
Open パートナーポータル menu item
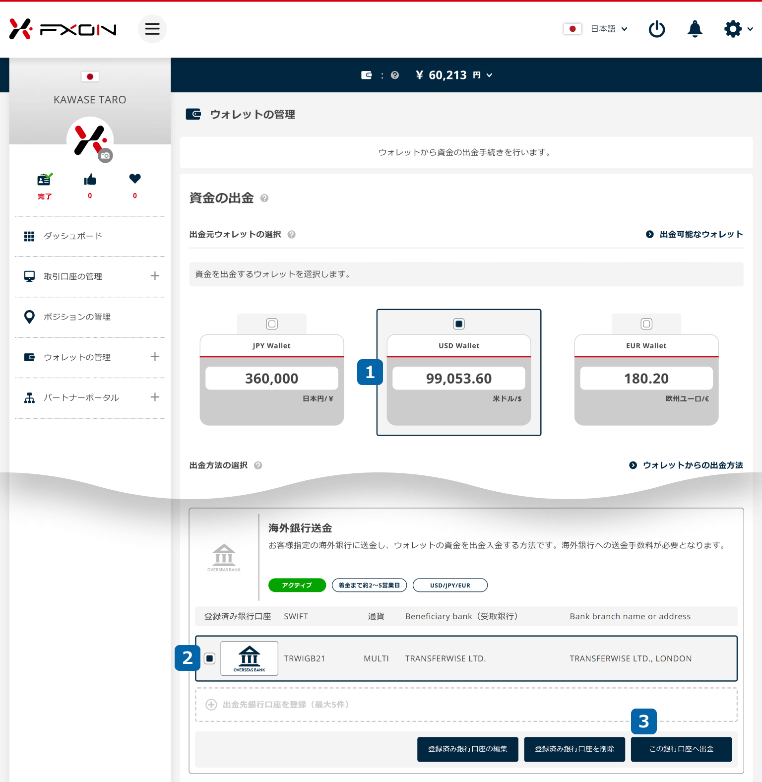tap(81, 397)
